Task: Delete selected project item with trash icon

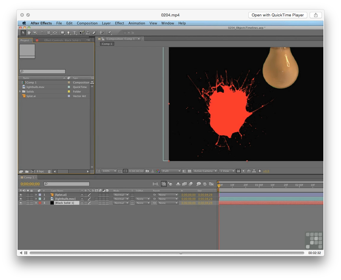Action: (x=49, y=171)
